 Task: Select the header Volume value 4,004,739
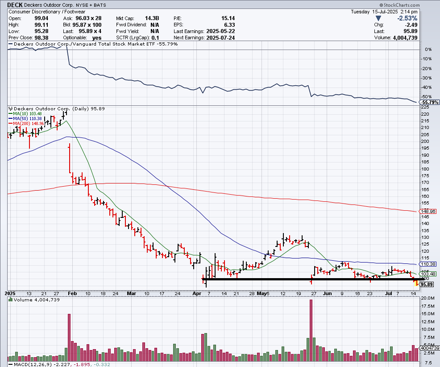(x=405, y=38)
